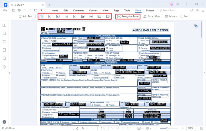Click the Print icon in quick toolbar
The height and width of the screenshot is (131, 206).
point(19,10)
